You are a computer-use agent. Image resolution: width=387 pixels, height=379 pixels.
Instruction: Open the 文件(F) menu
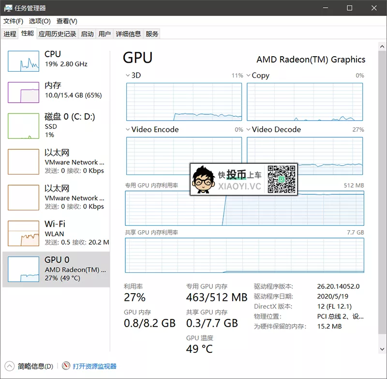pos(13,21)
